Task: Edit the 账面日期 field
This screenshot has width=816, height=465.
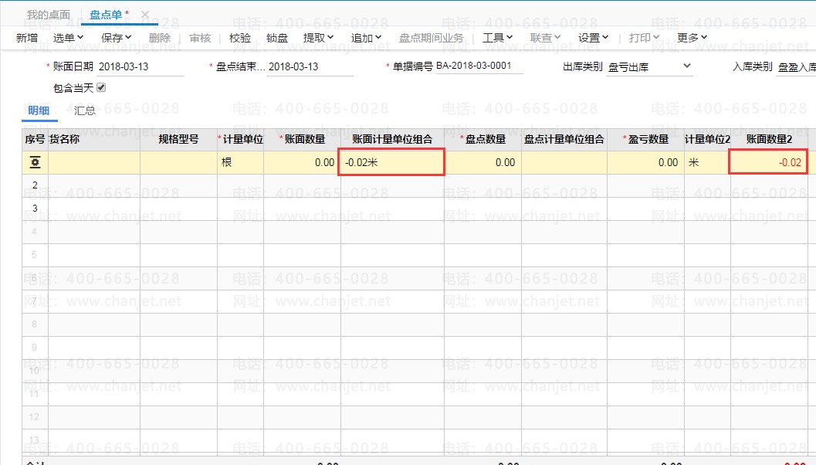Action: tap(140, 66)
